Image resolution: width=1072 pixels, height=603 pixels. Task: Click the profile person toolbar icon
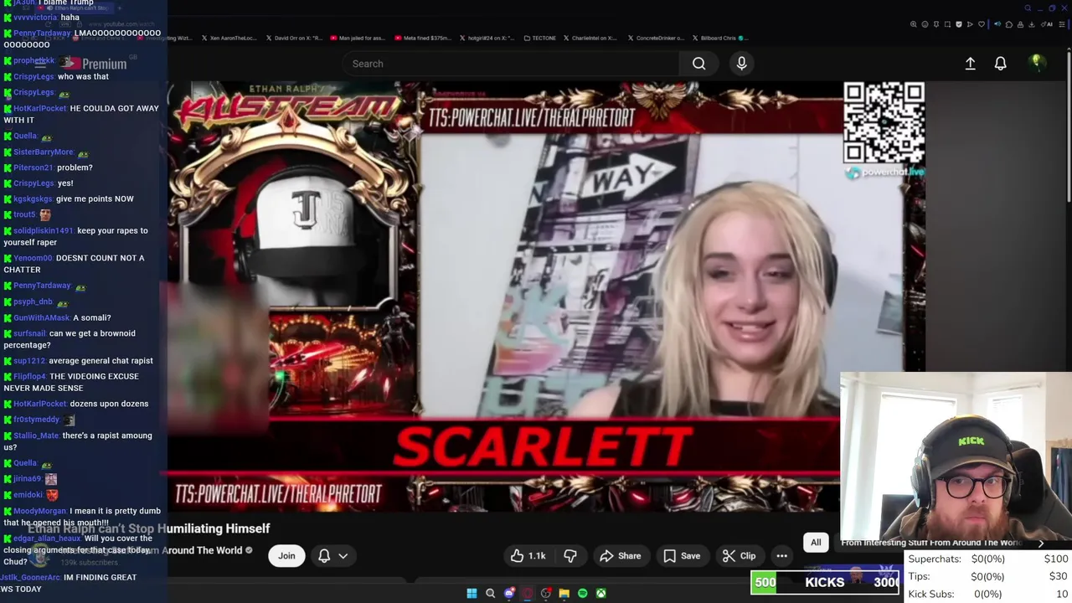click(x=1020, y=24)
